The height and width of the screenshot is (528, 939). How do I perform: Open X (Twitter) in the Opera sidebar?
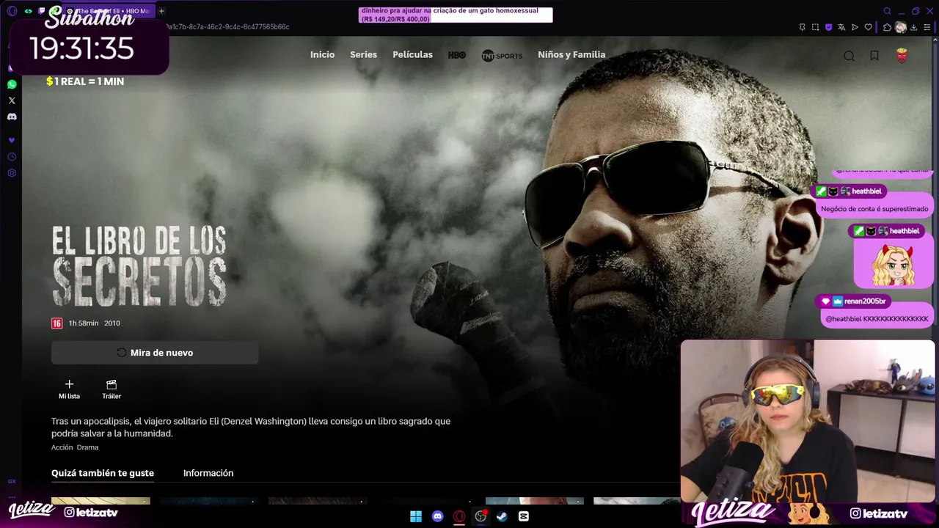[12, 100]
